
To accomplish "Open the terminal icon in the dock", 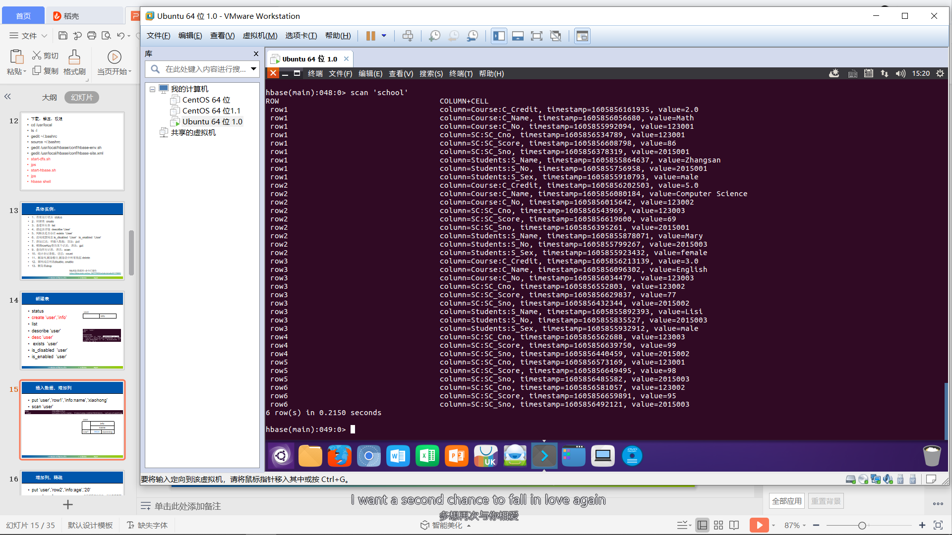I will point(544,456).
